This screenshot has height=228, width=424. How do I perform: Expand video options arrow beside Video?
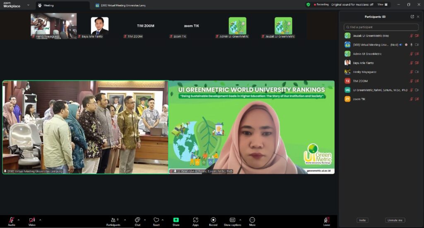40,220
